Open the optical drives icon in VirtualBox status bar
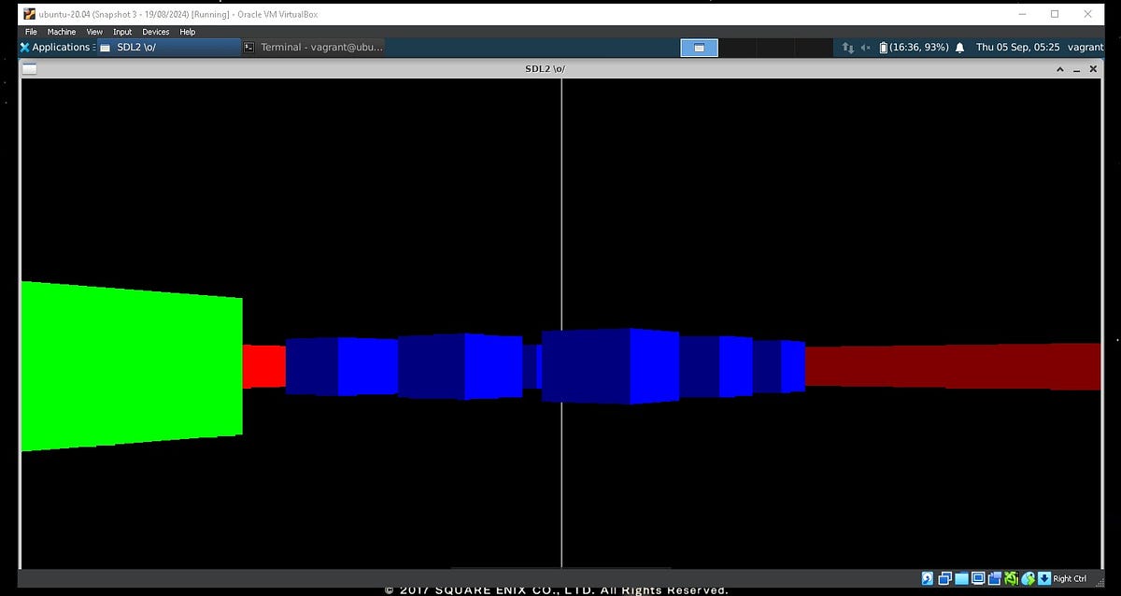This screenshot has width=1121, height=596. [944, 577]
